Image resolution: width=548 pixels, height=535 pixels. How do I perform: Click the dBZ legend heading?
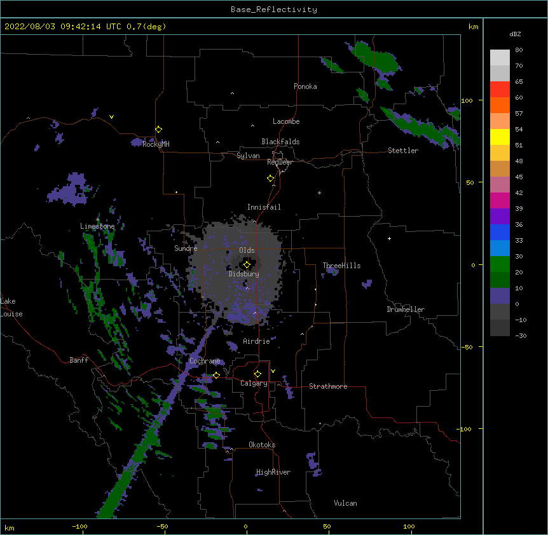click(x=515, y=34)
